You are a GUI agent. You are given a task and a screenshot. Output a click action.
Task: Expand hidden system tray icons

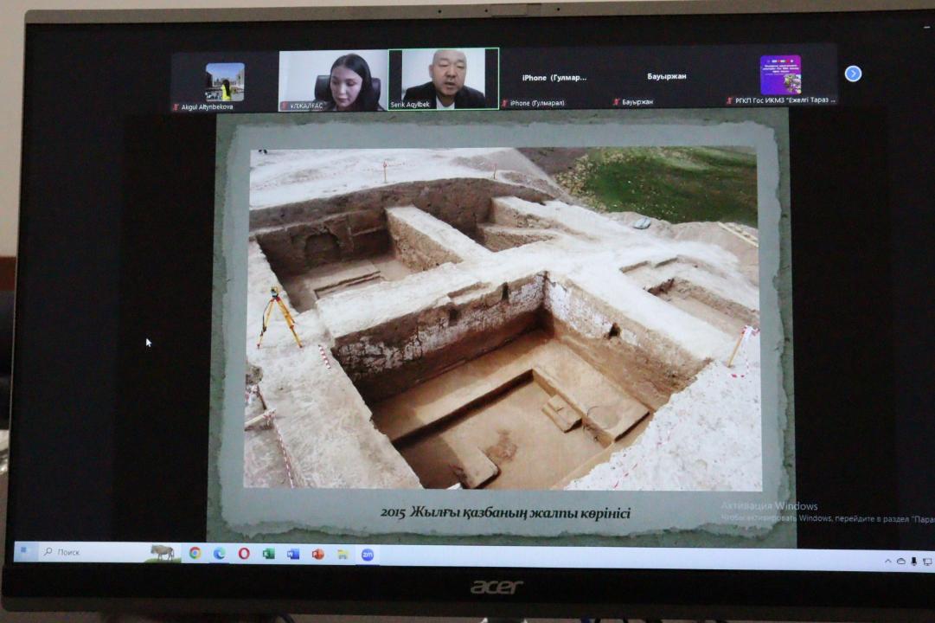click(x=887, y=562)
